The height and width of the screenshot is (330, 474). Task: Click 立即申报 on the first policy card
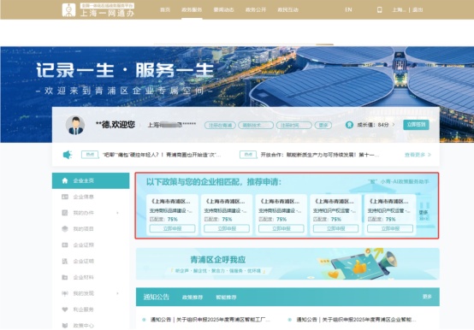(x=172, y=228)
